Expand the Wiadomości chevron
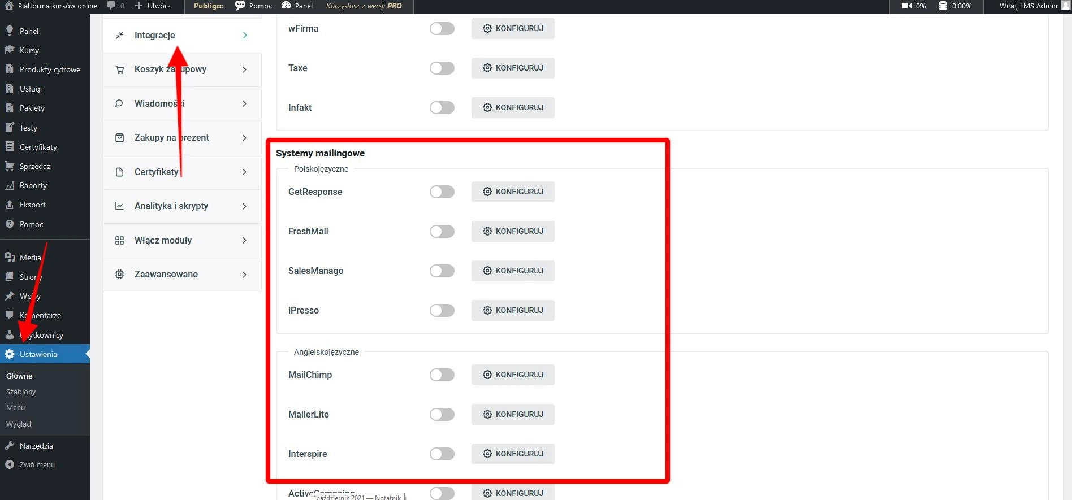The height and width of the screenshot is (500, 1072). tap(245, 103)
